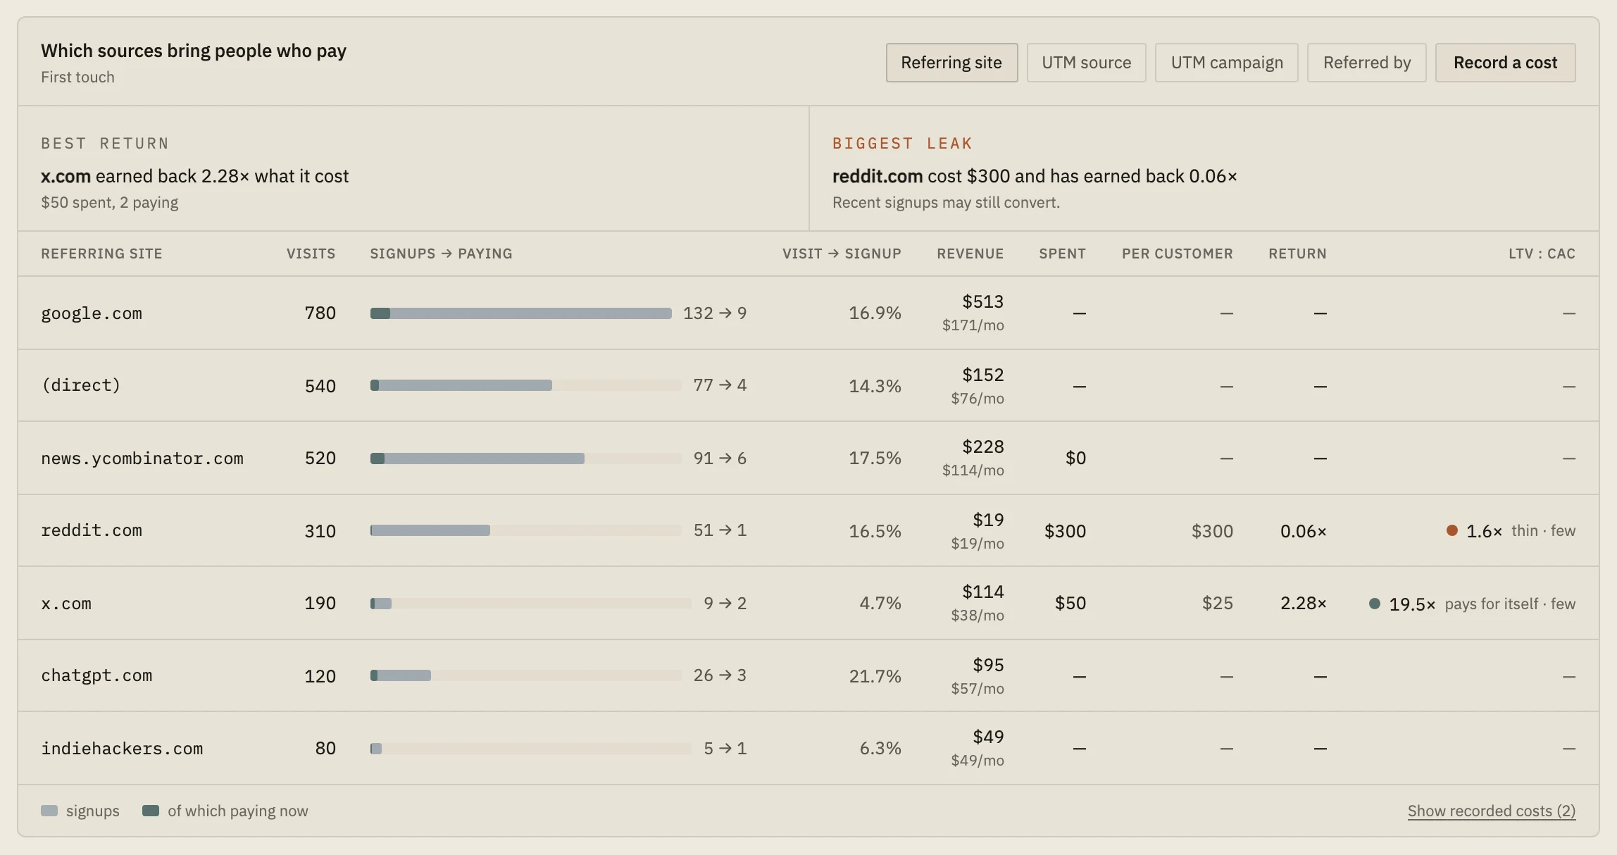Click the $25 per customer value

coord(1218,603)
